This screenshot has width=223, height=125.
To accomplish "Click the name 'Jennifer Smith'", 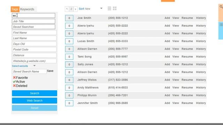I will (x=87, y=103).
